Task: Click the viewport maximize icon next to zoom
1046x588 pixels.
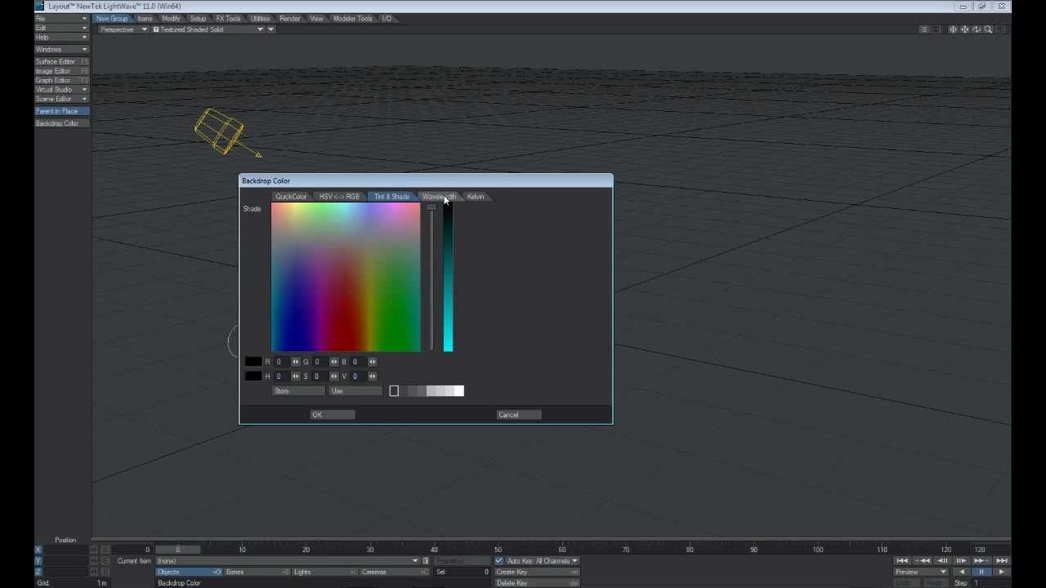Action: 999,29
